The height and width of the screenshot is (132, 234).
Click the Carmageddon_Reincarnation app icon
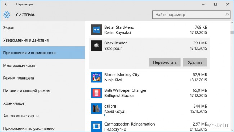point(96,126)
